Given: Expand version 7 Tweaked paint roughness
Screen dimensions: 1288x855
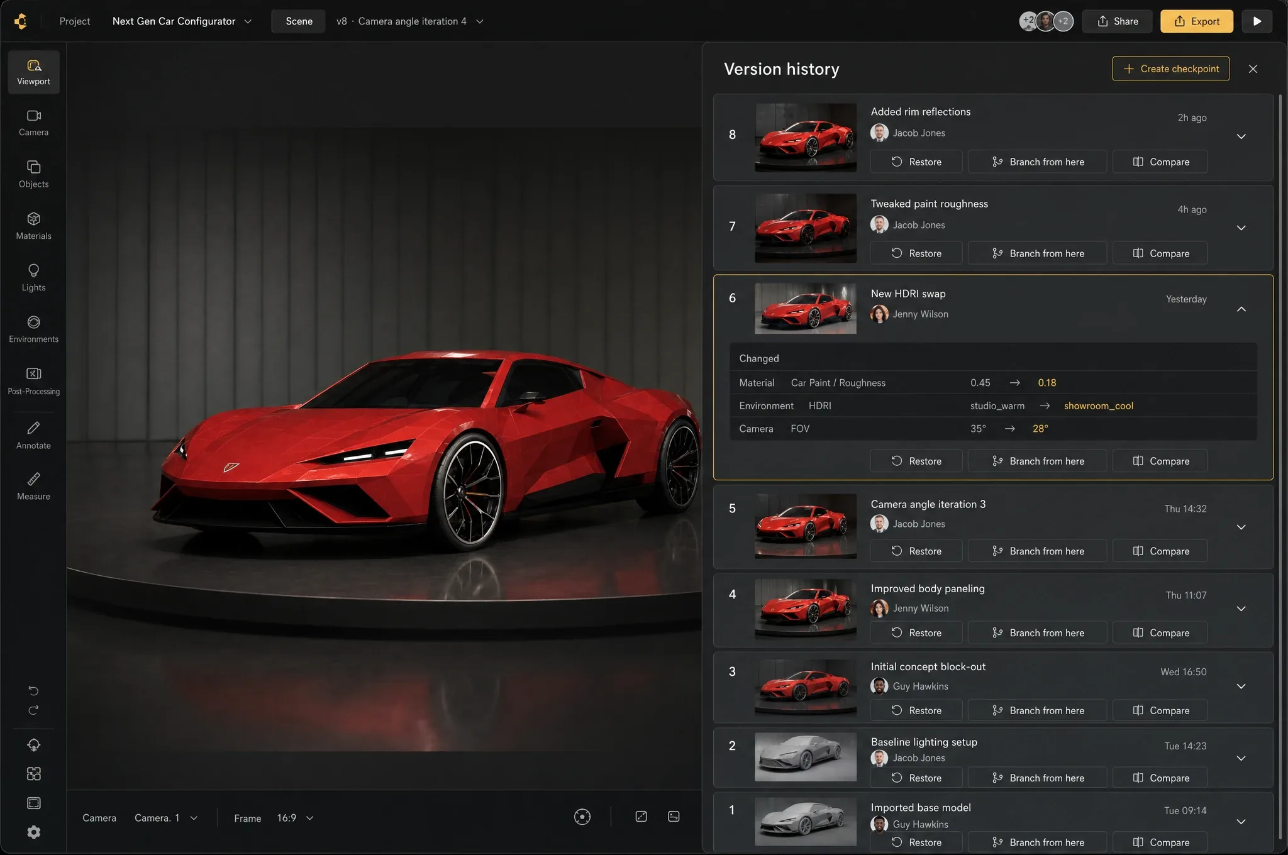Looking at the screenshot, I should [1241, 228].
